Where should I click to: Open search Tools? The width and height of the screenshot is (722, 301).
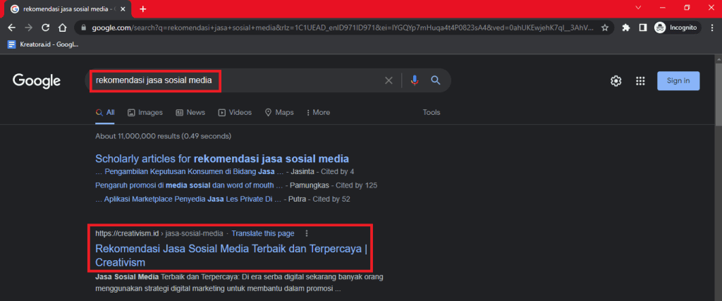pyautogui.click(x=432, y=112)
